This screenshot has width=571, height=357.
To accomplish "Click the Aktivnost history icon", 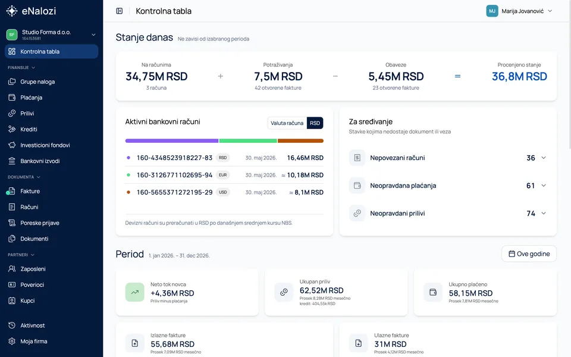I will [12, 325].
